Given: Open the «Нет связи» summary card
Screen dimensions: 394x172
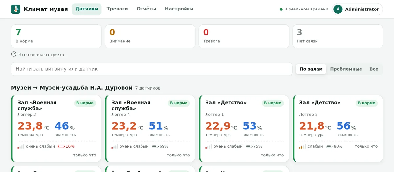Looking at the screenshot, I should tap(338, 36).
